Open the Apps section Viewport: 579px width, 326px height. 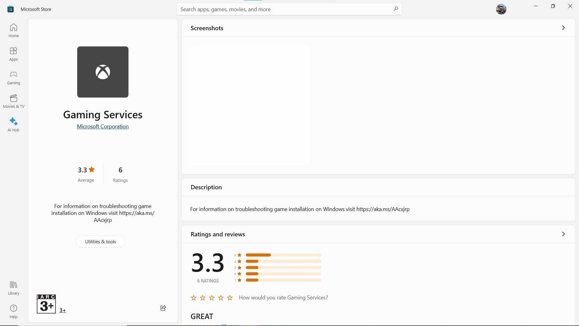tap(13, 54)
